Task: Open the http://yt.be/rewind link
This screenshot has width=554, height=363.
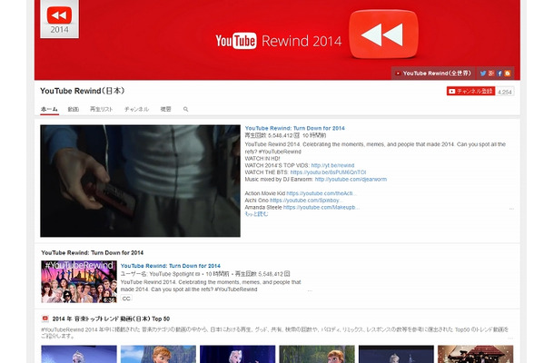Action: pyautogui.click(x=332, y=165)
